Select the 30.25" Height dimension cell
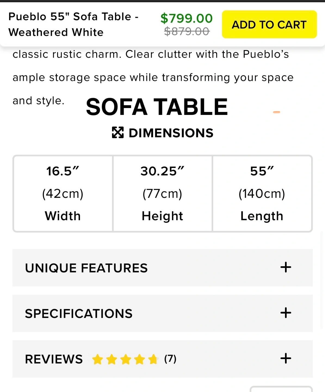Image resolution: width=325 pixels, height=392 pixels. click(162, 194)
